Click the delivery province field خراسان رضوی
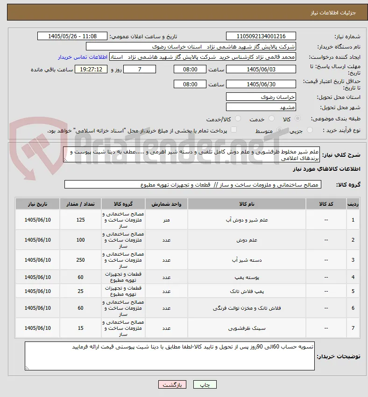 point(261,97)
